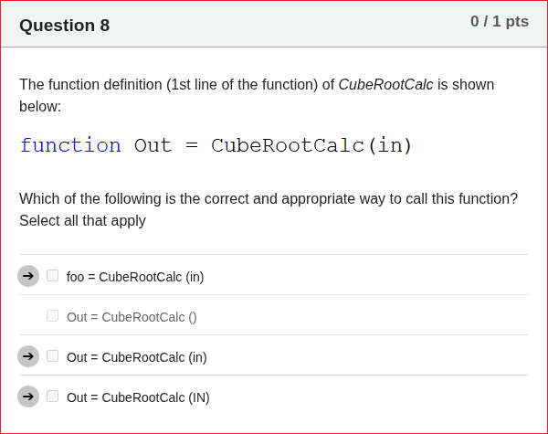Viewport: 548px width, 434px height.
Task: Click the answer label Out = CubeRootCalc ()
Action: [x=132, y=317]
